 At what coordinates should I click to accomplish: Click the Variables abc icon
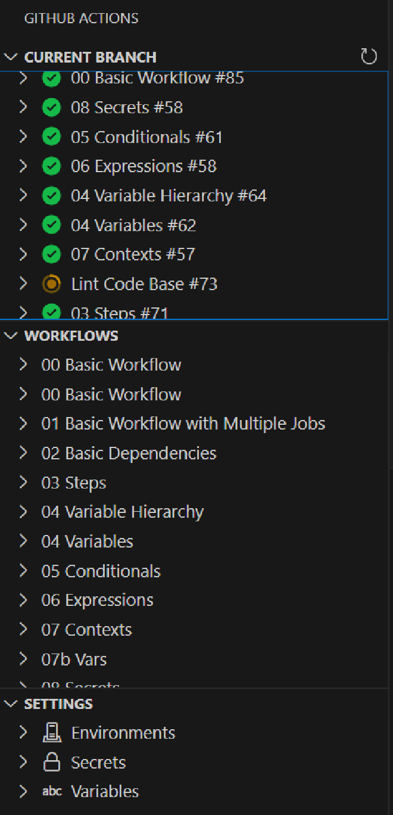52,792
